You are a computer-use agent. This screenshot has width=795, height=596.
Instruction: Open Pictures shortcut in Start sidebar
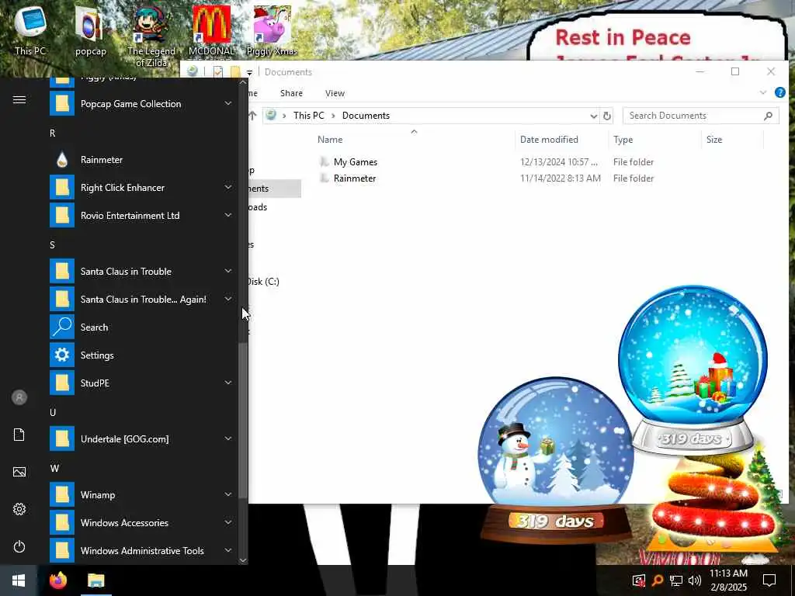tap(19, 472)
